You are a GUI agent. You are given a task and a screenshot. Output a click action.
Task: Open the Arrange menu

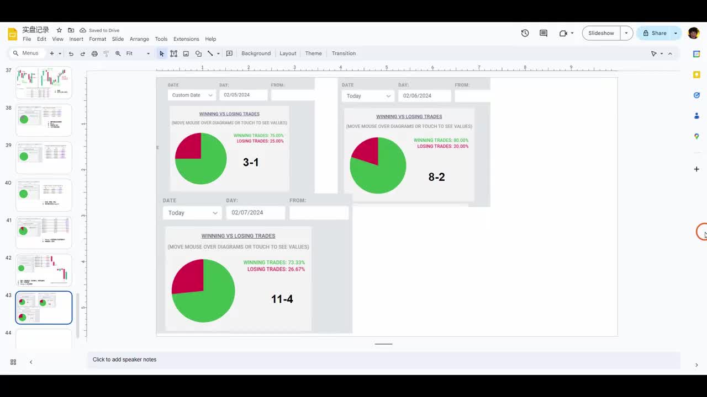pyautogui.click(x=139, y=39)
